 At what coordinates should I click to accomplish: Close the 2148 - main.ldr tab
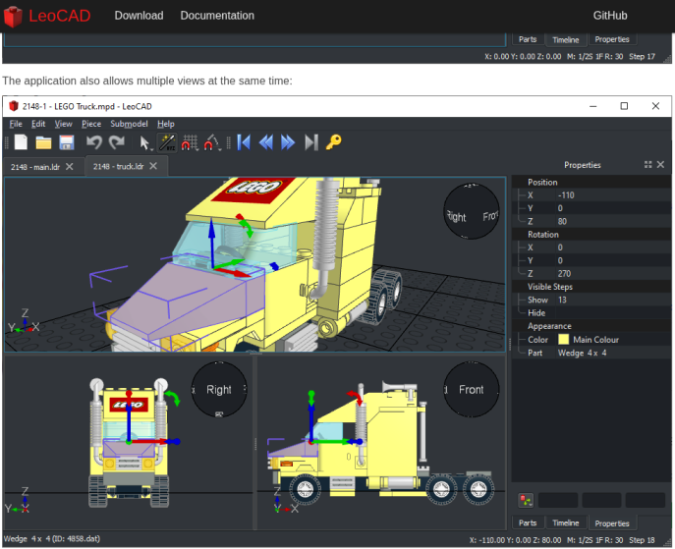coord(70,167)
